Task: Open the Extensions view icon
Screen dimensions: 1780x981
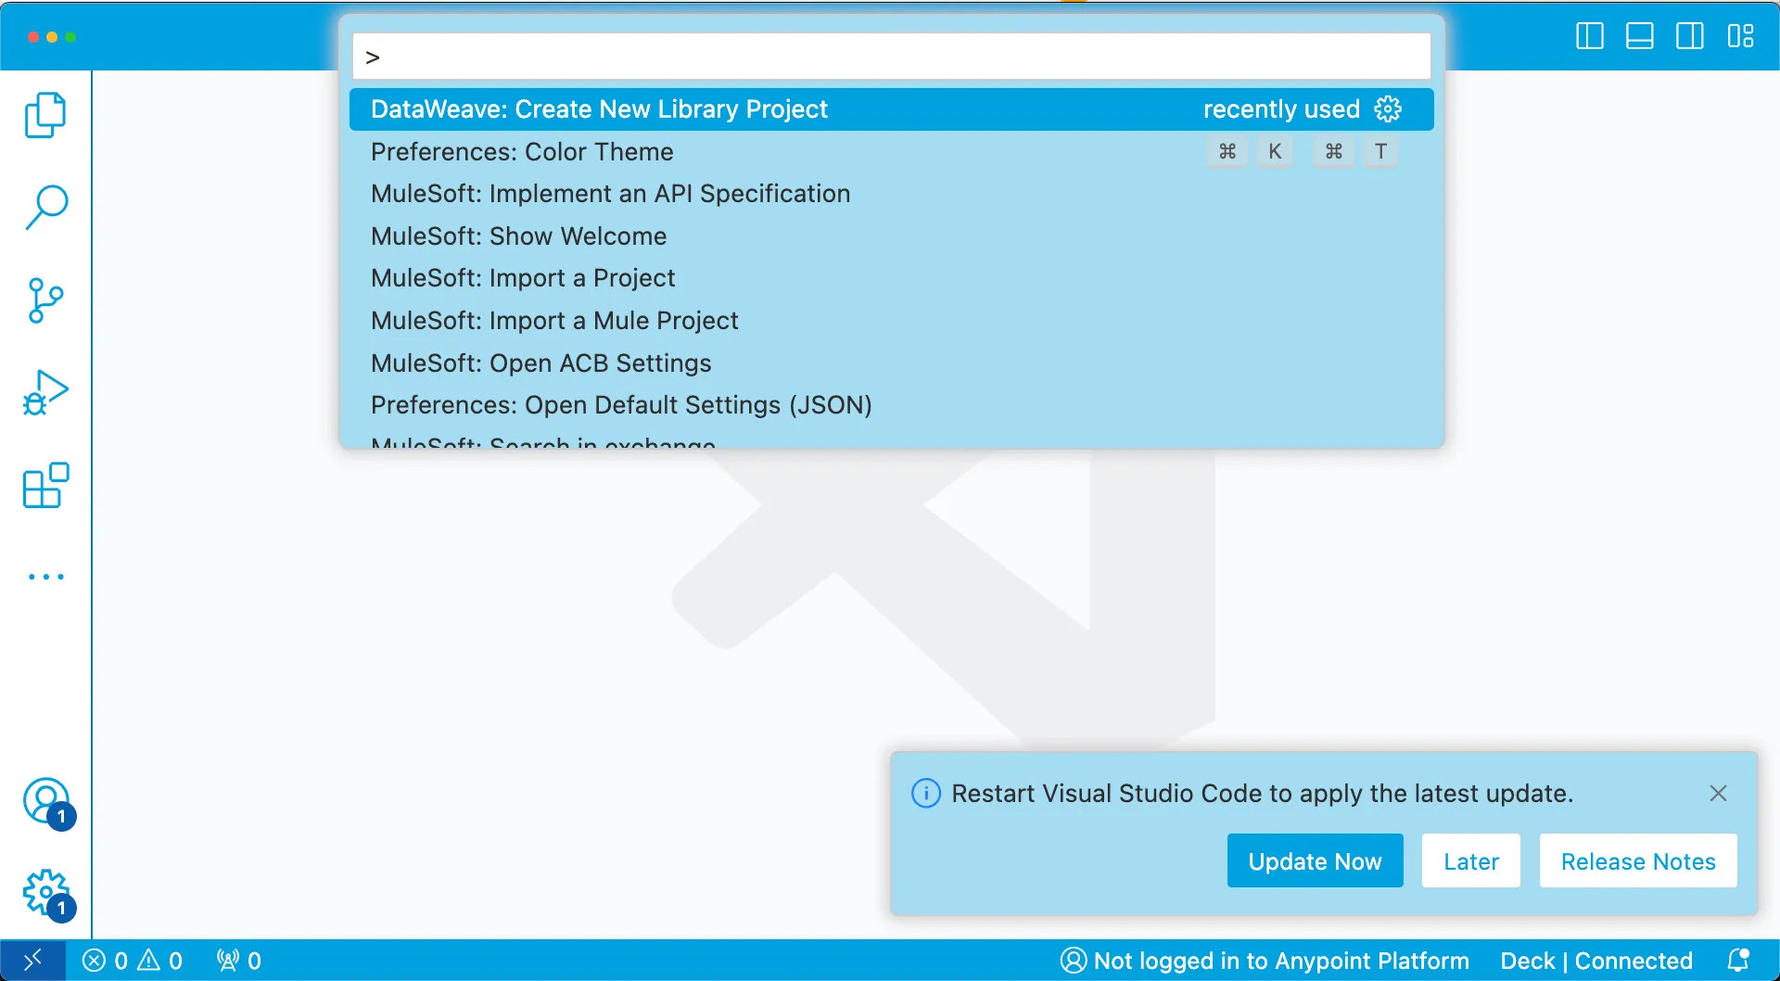Action: (45, 485)
